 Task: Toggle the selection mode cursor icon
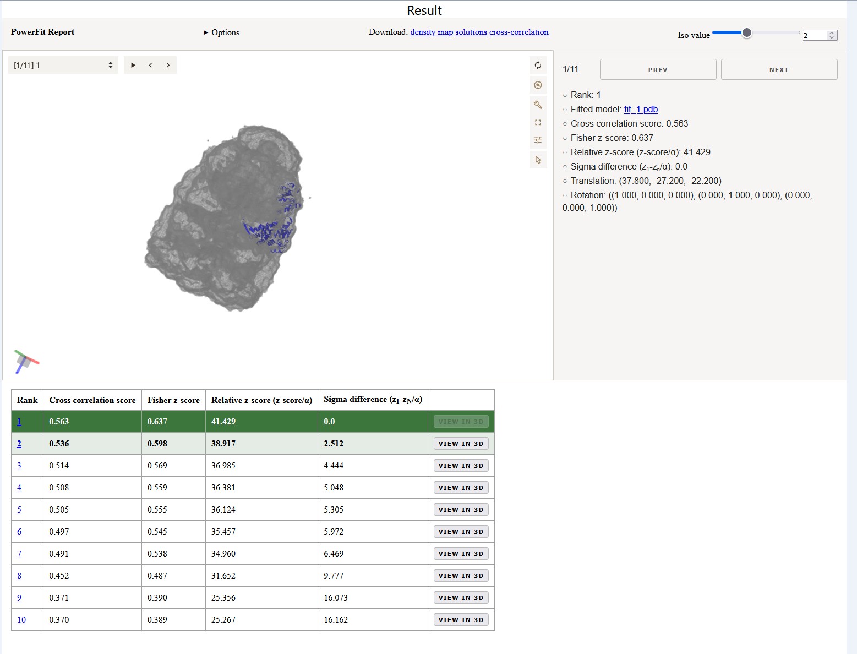click(x=538, y=160)
